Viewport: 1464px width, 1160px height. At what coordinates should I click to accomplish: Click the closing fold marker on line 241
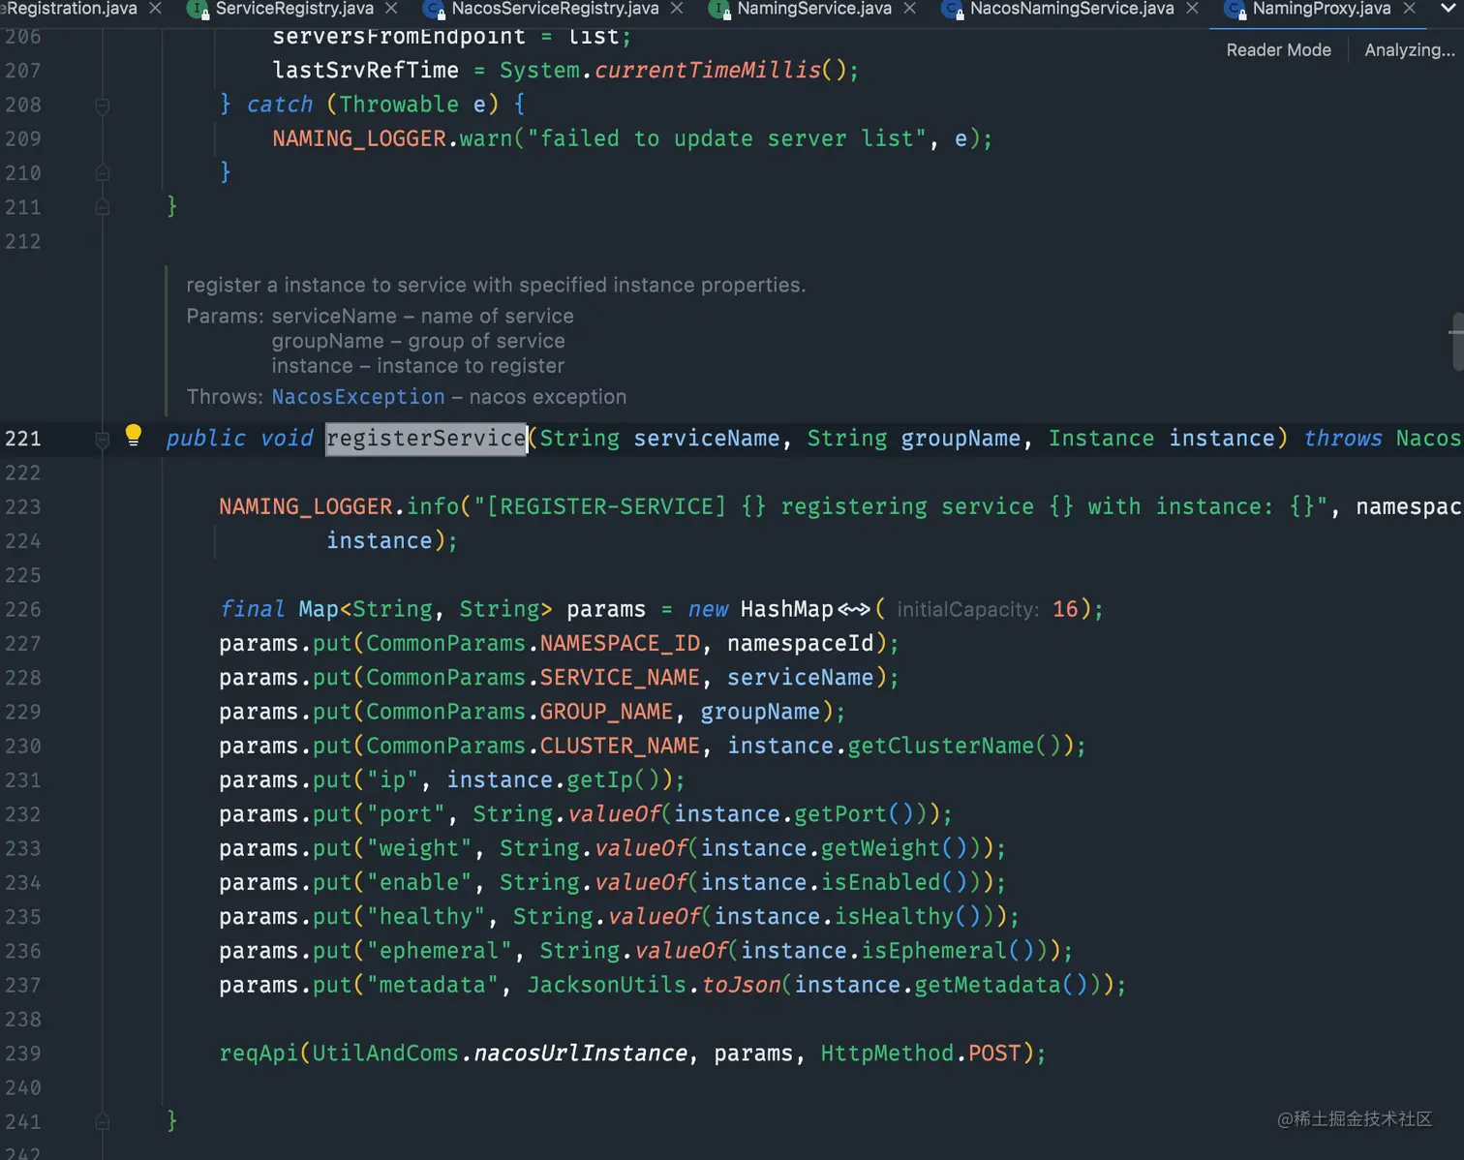click(x=103, y=1122)
